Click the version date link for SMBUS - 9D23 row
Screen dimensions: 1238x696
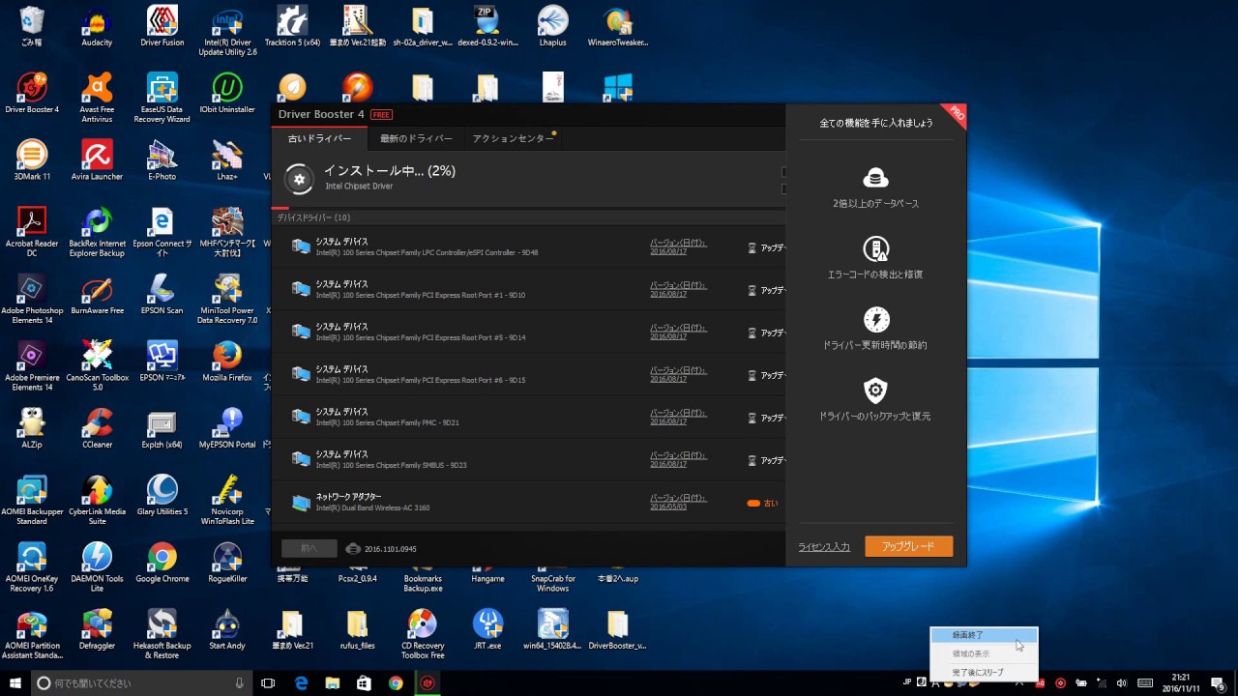click(678, 460)
